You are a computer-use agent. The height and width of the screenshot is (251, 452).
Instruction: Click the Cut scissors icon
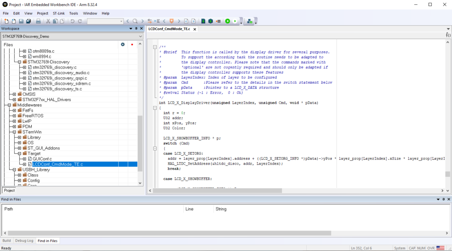coord(48,21)
